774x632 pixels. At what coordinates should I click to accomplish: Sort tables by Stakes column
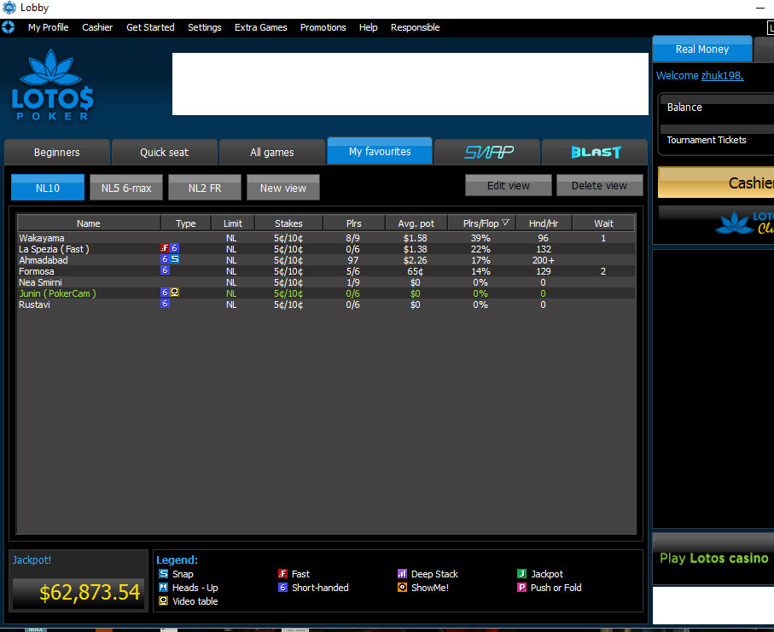point(288,223)
